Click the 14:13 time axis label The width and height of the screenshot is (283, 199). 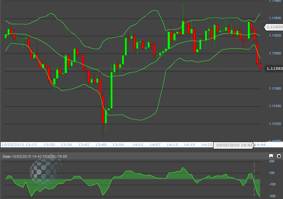click(172, 145)
